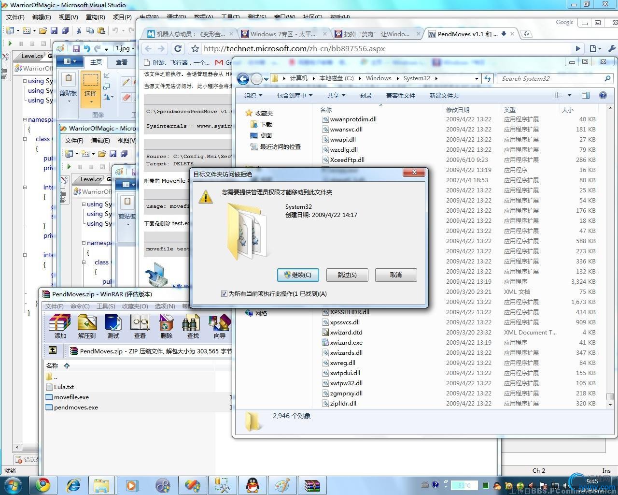Open the 包含到库中 dropdown menu
618x495 pixels.
tap(295, 96)
